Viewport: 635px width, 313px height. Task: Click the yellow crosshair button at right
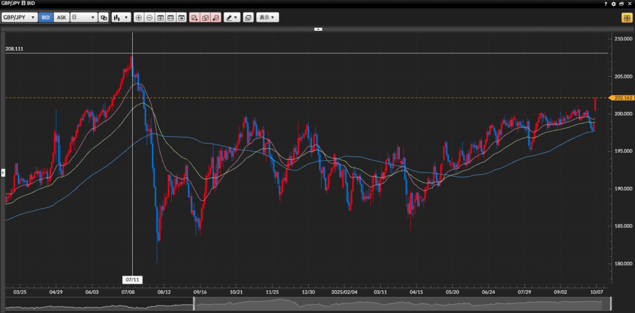(x=627, y=18)
